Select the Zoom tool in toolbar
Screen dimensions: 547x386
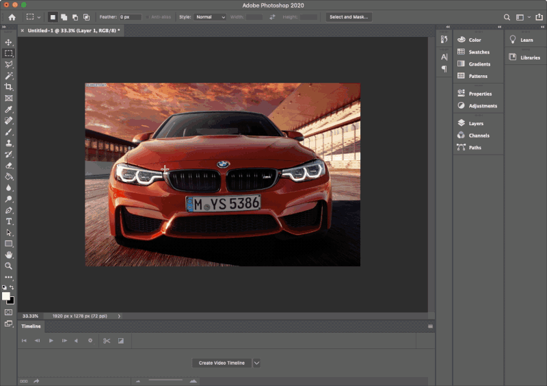coord(9,266)
